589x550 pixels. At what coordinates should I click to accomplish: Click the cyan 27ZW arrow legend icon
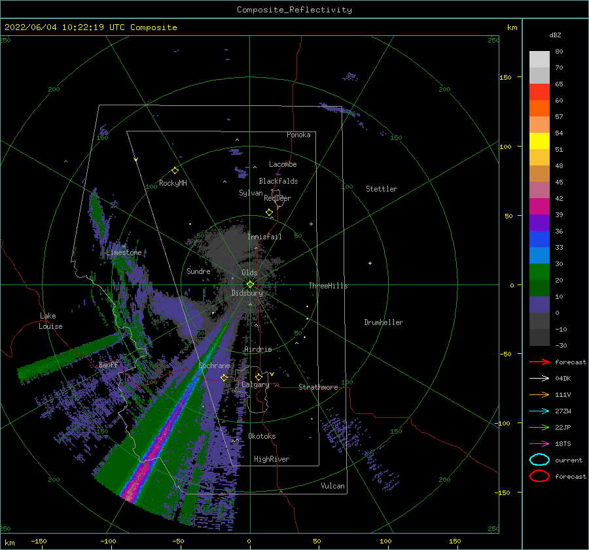tap(539, 411)
